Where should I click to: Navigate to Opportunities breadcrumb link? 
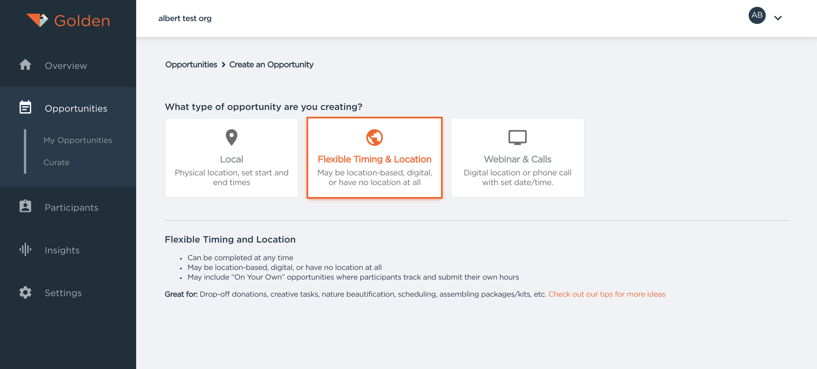pyautogui.click(x=191, y=65)
